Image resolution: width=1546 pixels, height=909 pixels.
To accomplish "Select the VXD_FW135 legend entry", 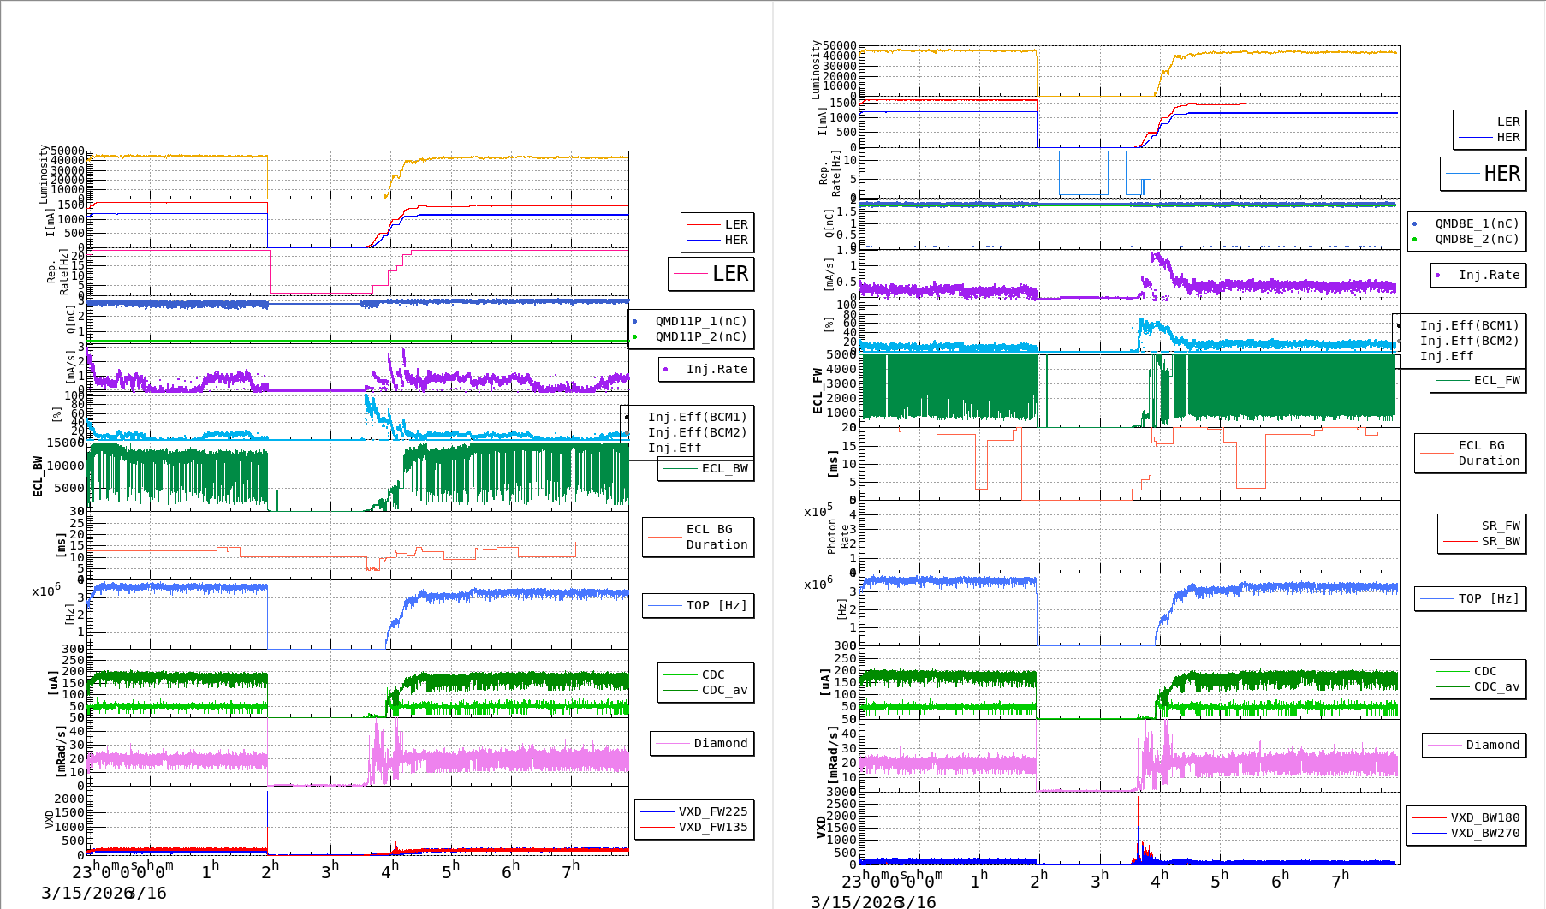I will (x=694, y=828).
